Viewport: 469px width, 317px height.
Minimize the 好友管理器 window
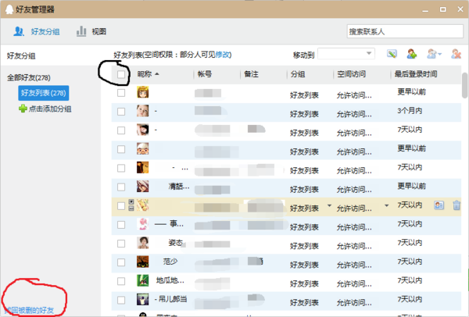[x=425, y=9]
